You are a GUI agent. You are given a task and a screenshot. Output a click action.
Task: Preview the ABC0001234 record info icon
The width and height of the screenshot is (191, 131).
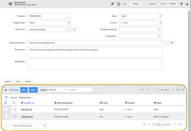[x=14, y=109]
